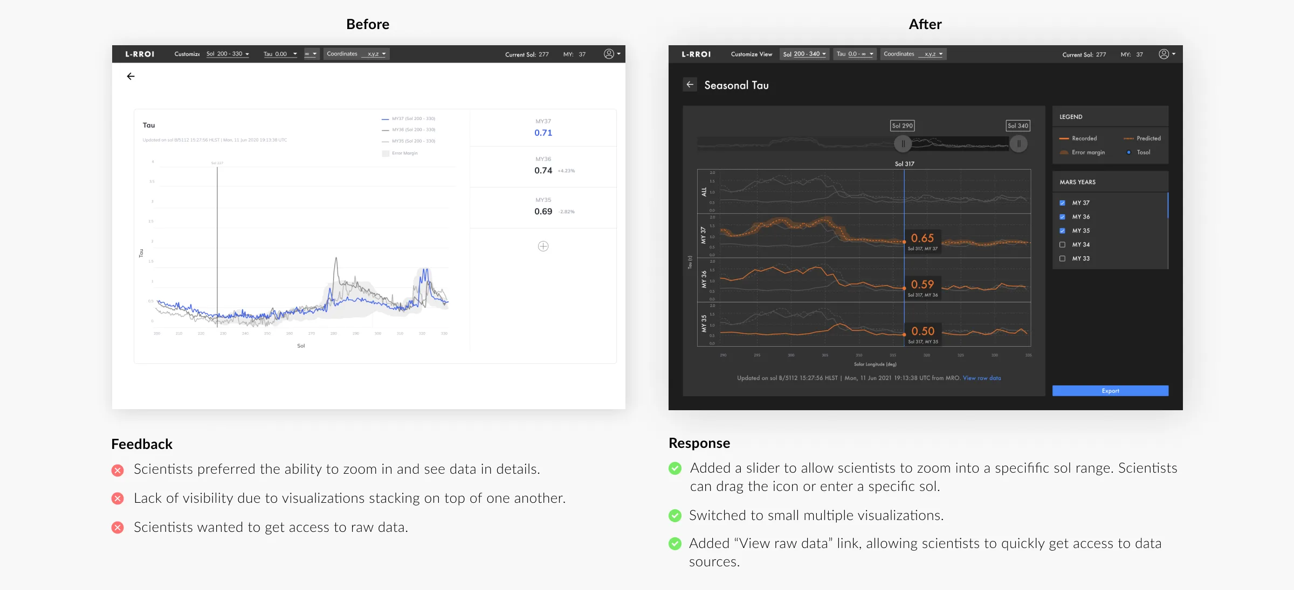Image resolution: width=1294 pixels, height=590 pixels.
Task: Enable the MY 33 checkbox
Action: tap(1063, 258)
